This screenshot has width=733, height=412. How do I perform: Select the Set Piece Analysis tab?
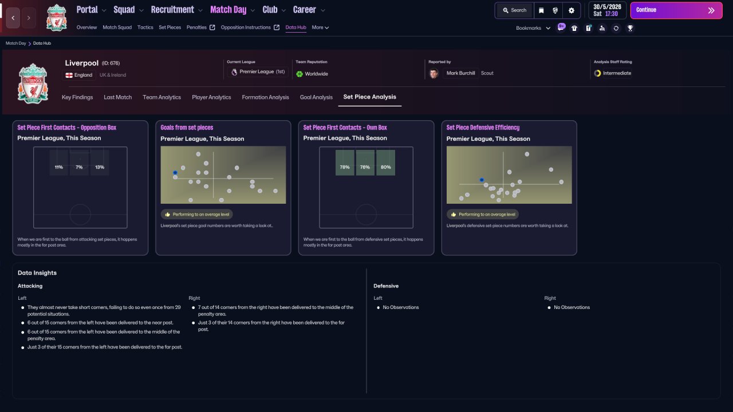tap(370, 97)
